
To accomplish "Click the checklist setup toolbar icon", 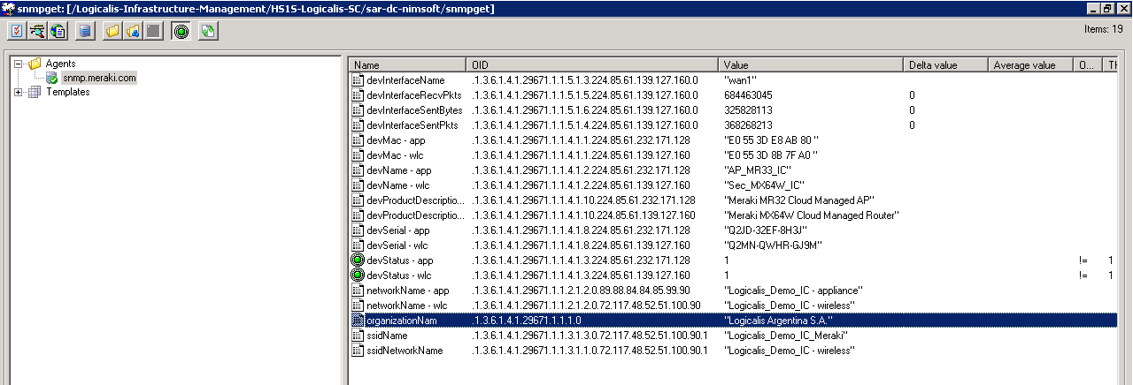I will 16,32.
